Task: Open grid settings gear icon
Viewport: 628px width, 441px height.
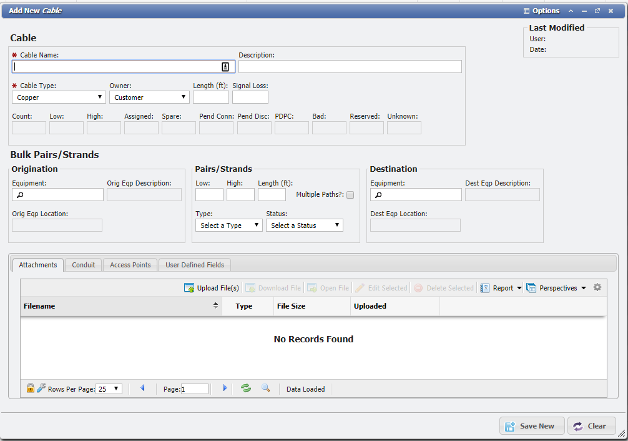Action: click(x=597, y=287)
